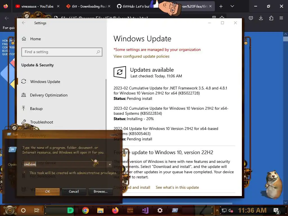
Task: Open the Settings gear on the taskbar
Action: click(x=160, y=210)
